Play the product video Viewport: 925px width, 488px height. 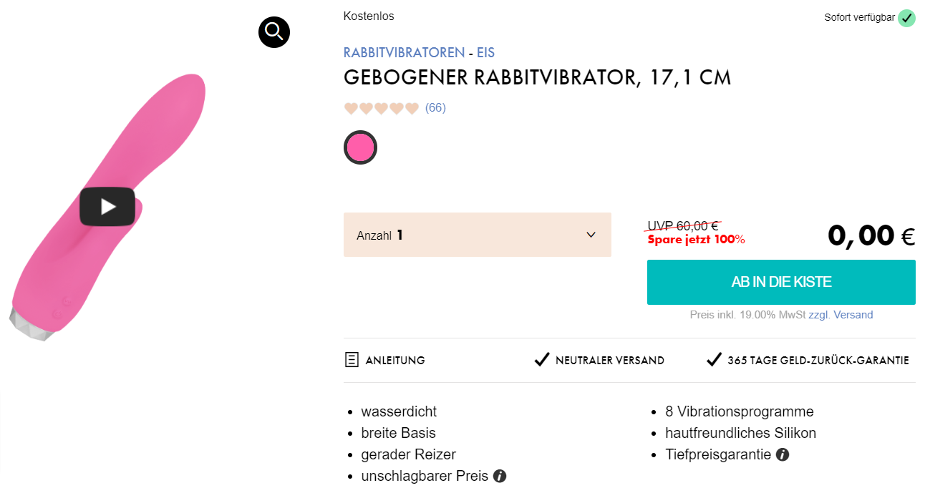point(107,207)
